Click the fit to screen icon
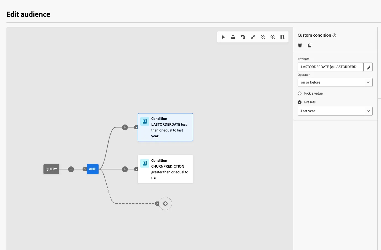 [253, 37]
